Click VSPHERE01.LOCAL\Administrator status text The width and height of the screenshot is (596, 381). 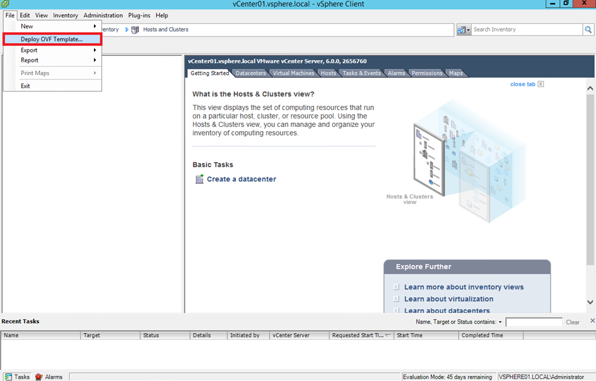tap(541, 377)
